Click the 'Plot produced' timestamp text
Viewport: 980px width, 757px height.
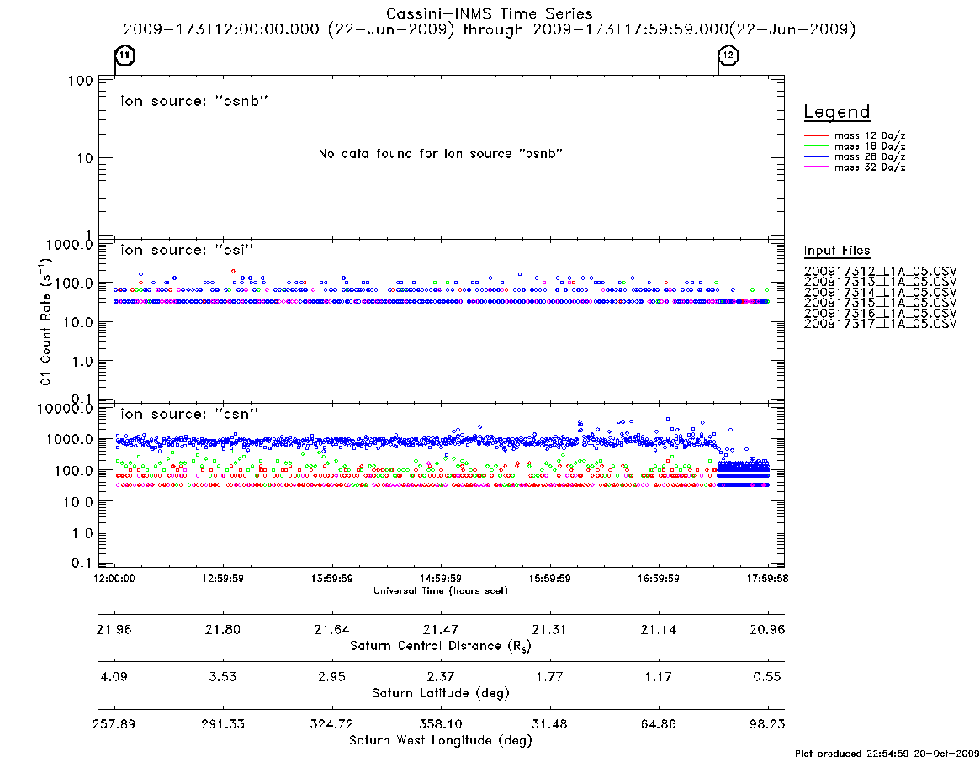click(x=887, y=753)
